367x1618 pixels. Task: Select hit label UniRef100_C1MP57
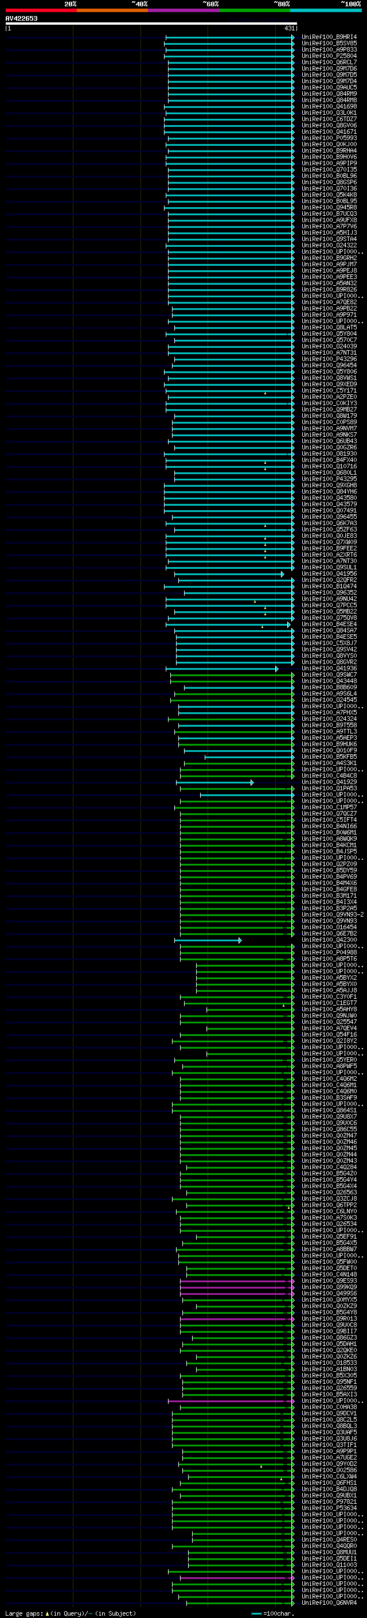click(x=329, y=807)
